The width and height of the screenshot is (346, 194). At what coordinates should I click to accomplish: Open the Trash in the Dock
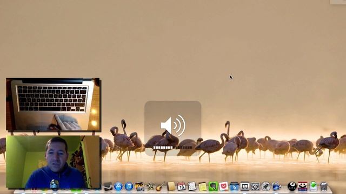323,186
